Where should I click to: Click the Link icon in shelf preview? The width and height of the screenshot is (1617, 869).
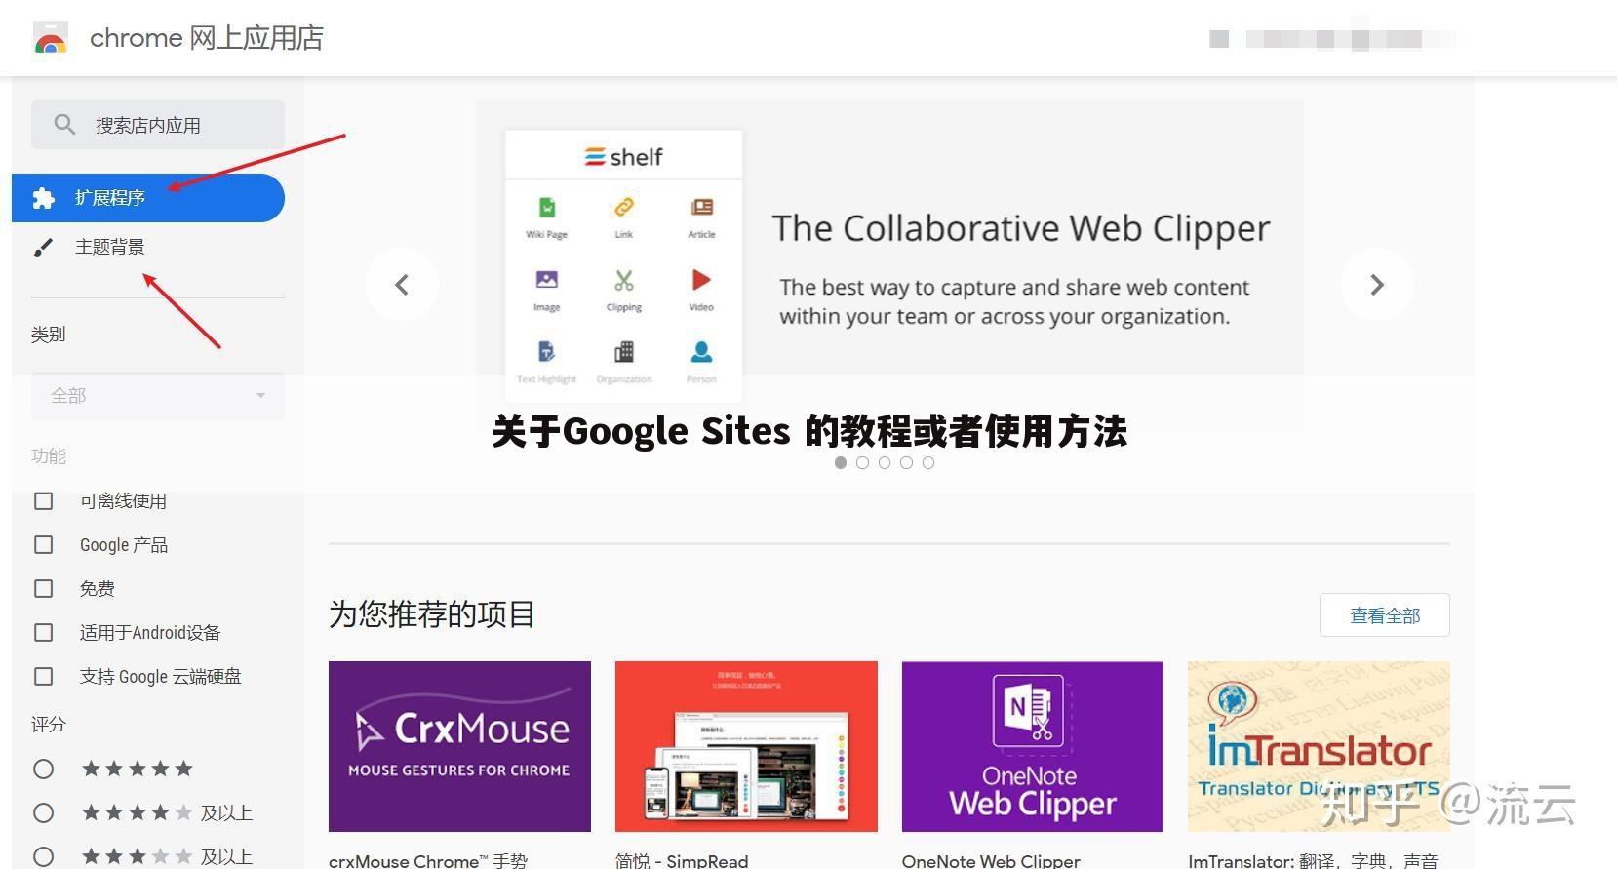624,207
